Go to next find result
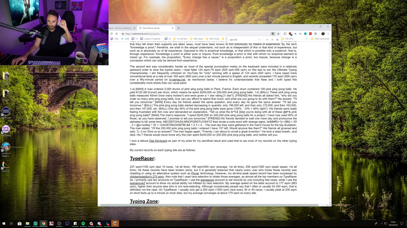Viewport: 407px width, 228px height. tap(272, 39)
